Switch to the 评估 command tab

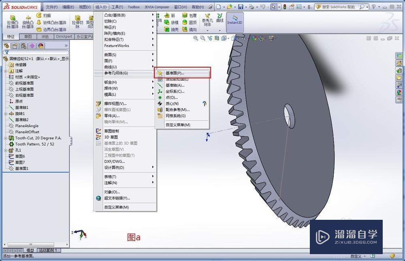(45, 37)
